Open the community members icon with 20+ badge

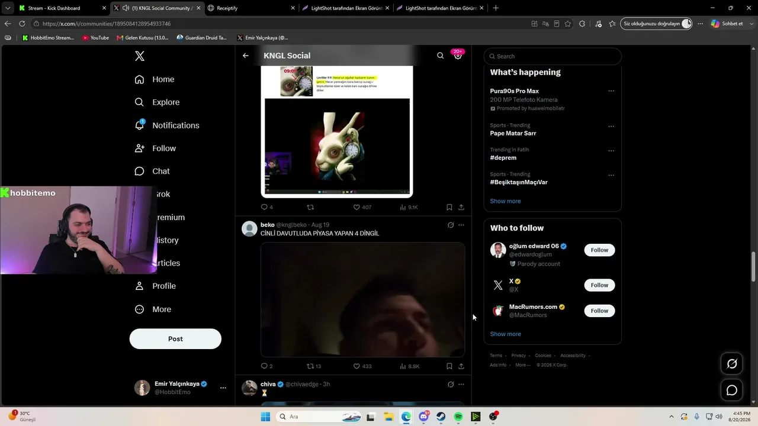point(458,55)
